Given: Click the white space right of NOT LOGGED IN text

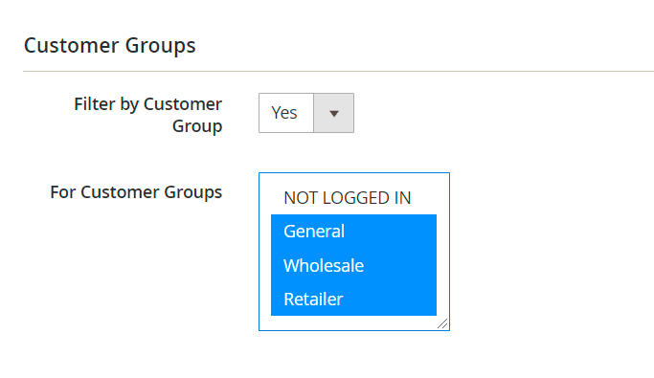Looking at the screenshot, I should click(424, 197).
